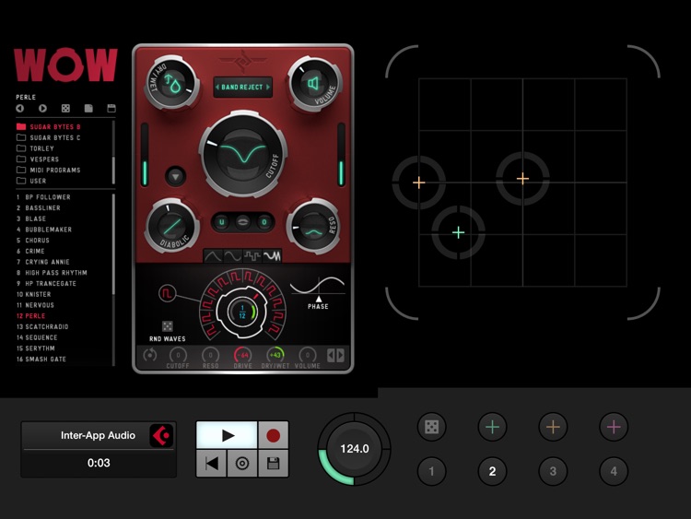Open the VESPERS folder

pos(38,159)
